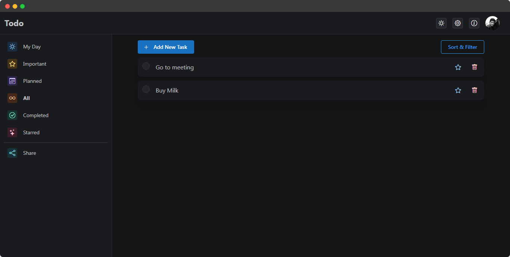Open the settings gear icon
The image size is (510, 257).
[x=458, y=23]
